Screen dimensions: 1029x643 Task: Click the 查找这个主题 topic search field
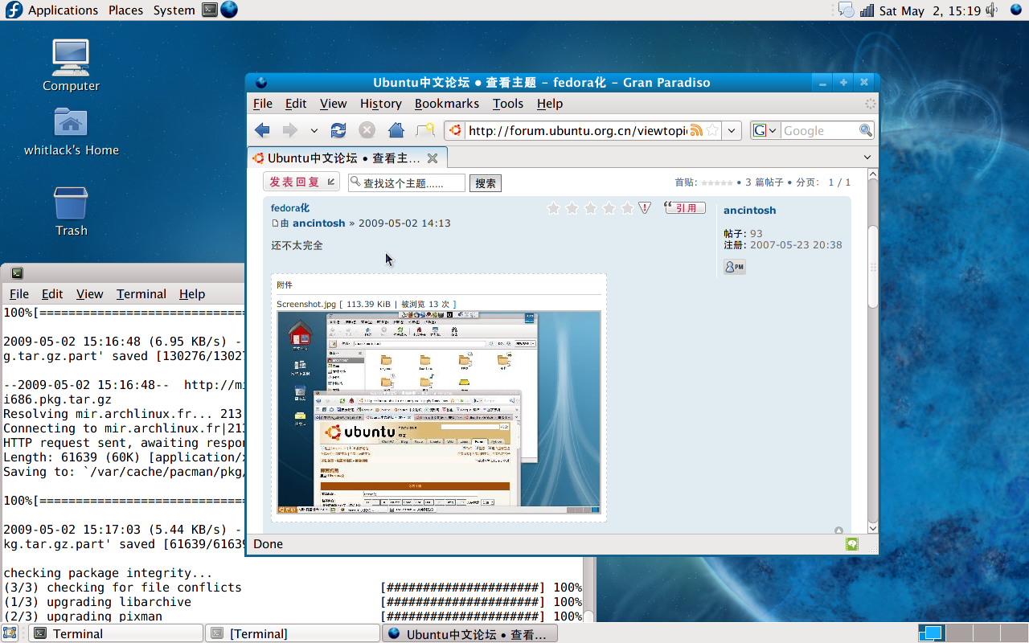tap(407, 183)
